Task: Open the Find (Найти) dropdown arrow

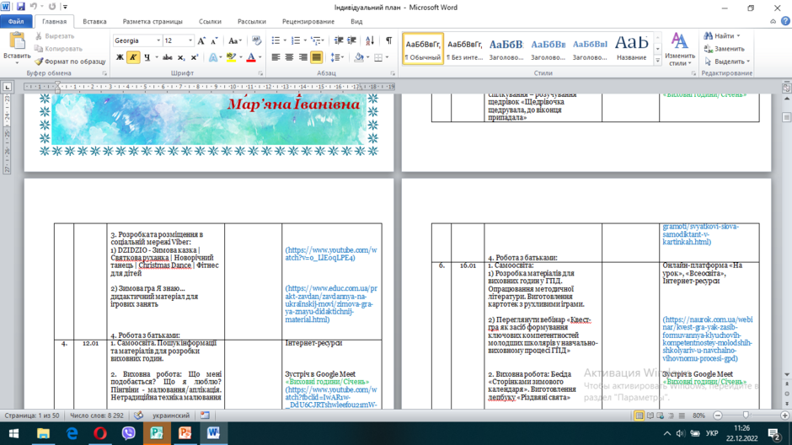Action: [738, 36]
